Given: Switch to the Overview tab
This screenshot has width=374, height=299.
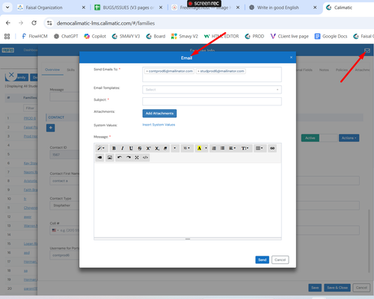Looking at the screenshot, I should pos(52,70).
